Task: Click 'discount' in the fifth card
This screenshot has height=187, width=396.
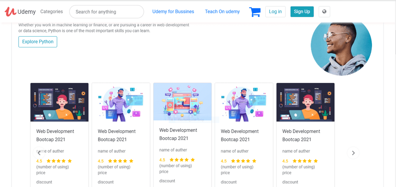Action: click(290, 182)
